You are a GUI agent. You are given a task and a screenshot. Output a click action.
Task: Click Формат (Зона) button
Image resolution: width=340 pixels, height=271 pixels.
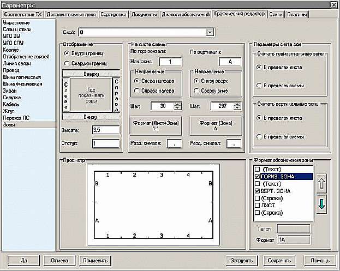click(216, 125)
